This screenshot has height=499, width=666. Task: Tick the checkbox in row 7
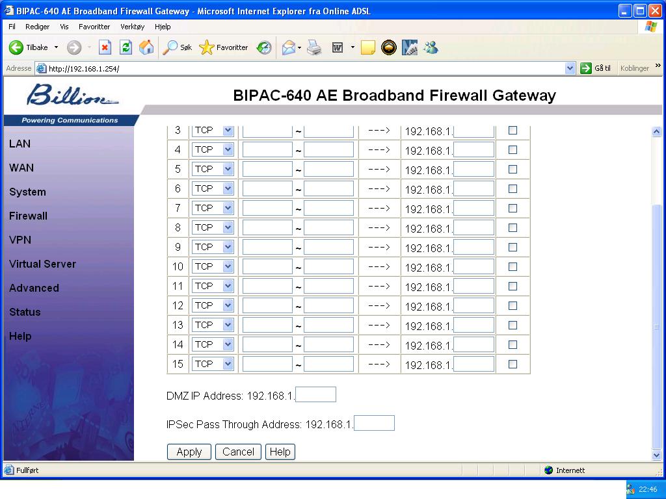pyautogui.click(x=513, y=209)
